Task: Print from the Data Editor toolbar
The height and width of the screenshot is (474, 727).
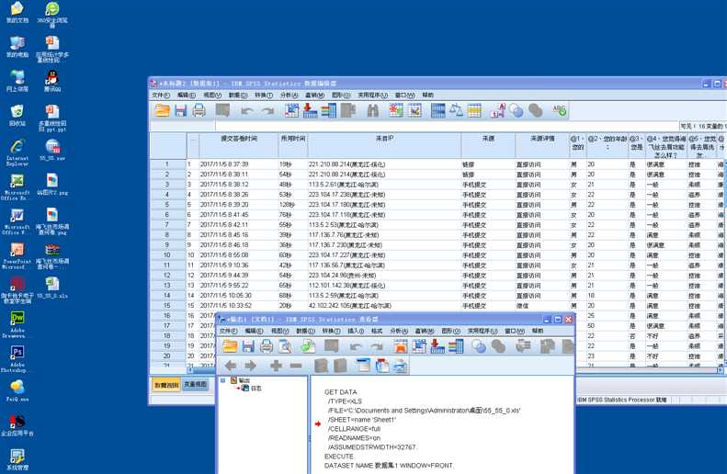Action: click(199, 110)
